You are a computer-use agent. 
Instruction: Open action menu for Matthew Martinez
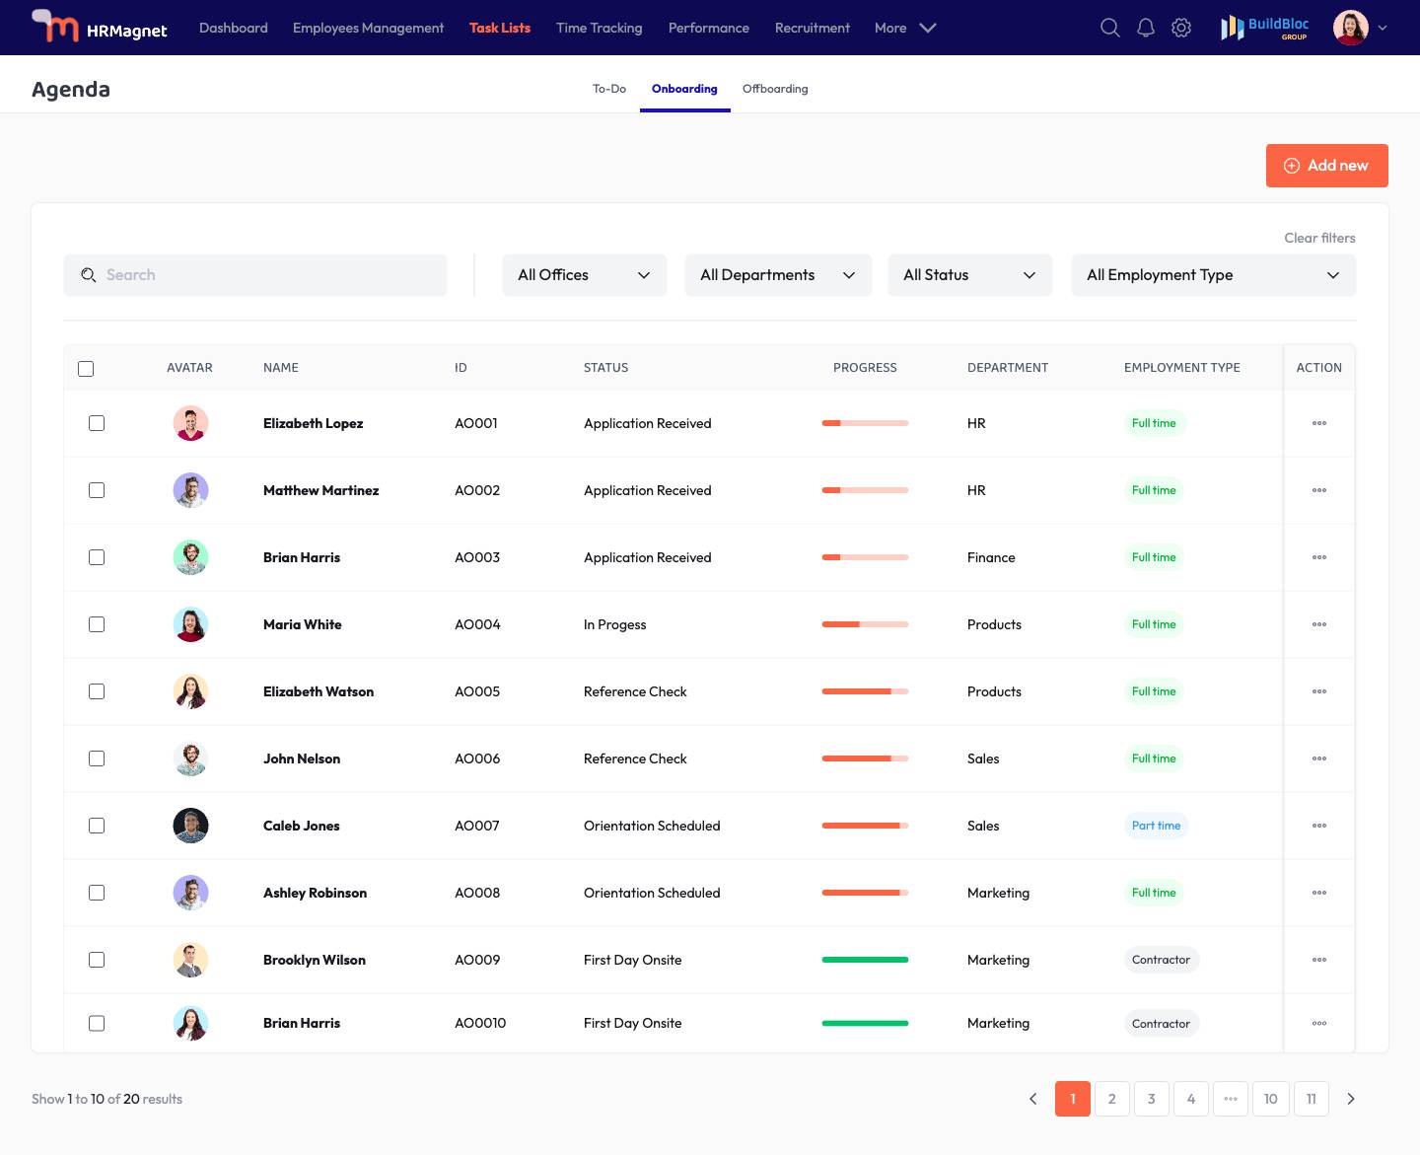coord(1319,490)
